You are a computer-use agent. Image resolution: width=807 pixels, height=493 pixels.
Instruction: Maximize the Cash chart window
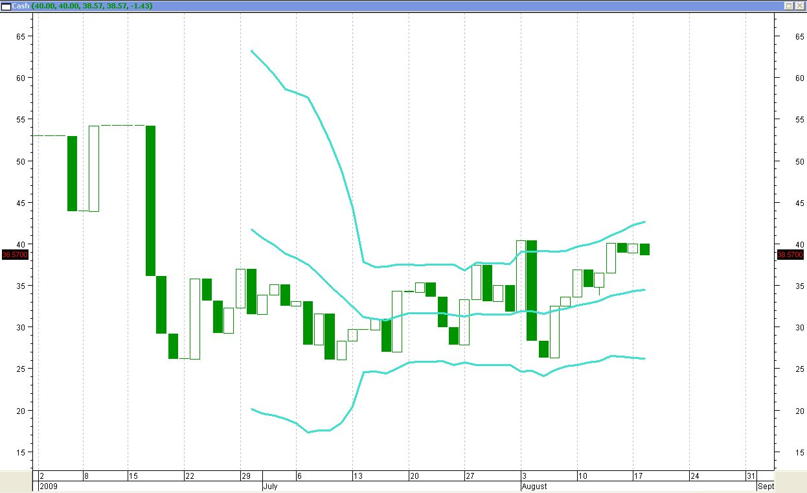point(788,5)
